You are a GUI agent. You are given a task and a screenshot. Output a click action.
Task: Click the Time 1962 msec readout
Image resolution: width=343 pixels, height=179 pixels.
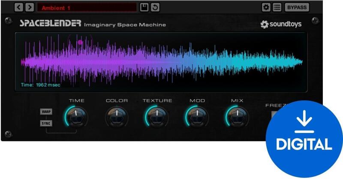[x=41, y=85]
